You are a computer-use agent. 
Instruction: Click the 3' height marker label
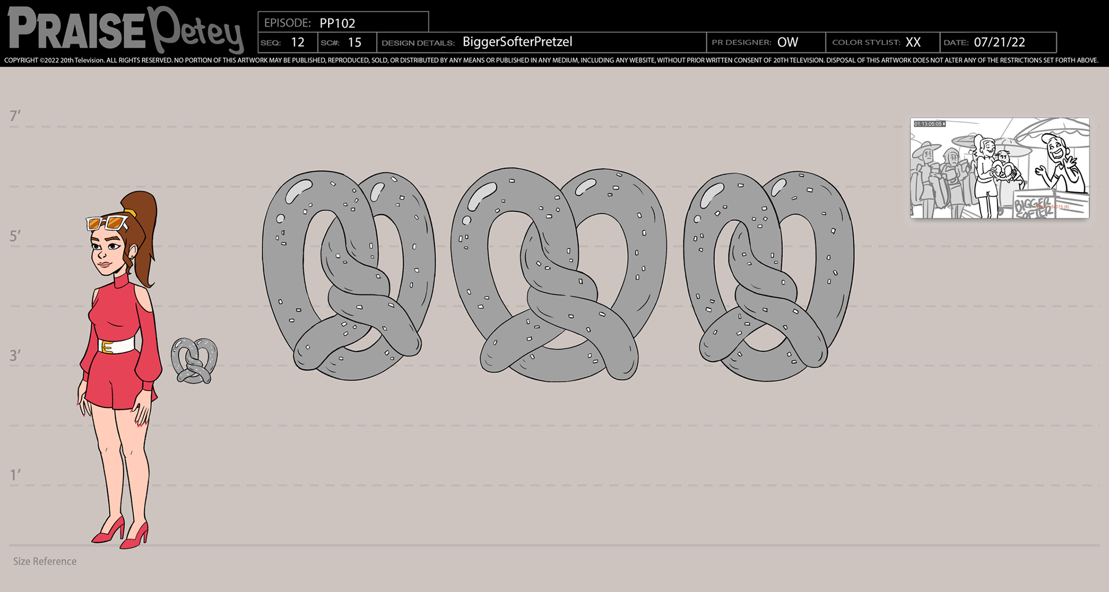pyautogui.click(x=15, y=355)
